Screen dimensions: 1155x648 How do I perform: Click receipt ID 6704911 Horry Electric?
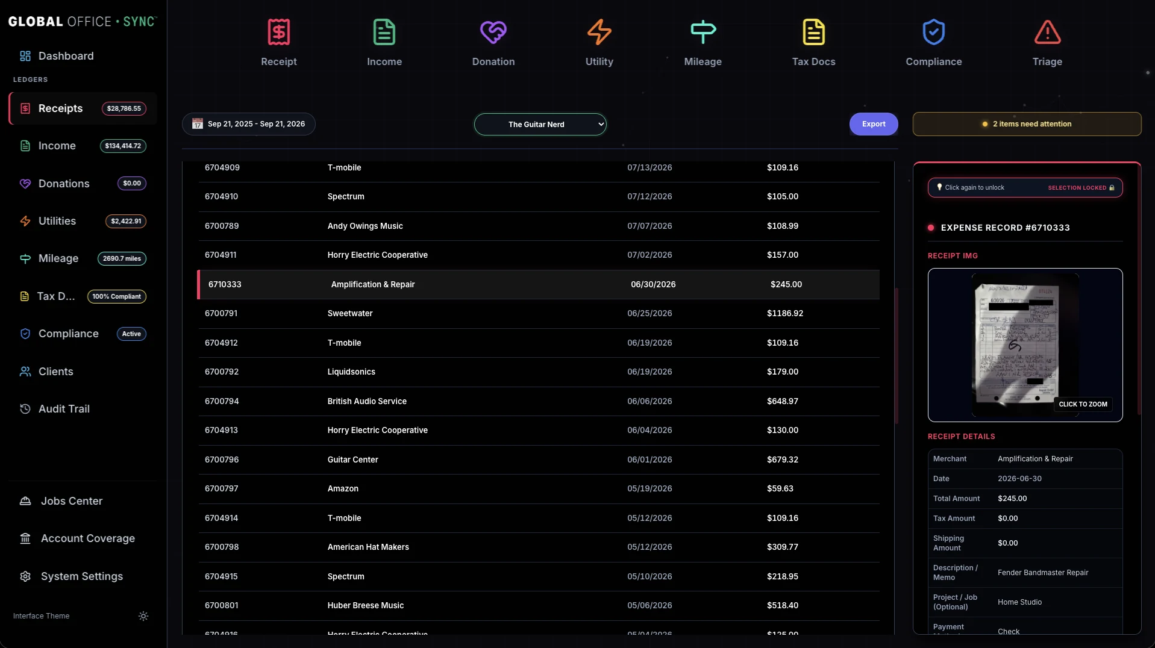click(539, 255)
